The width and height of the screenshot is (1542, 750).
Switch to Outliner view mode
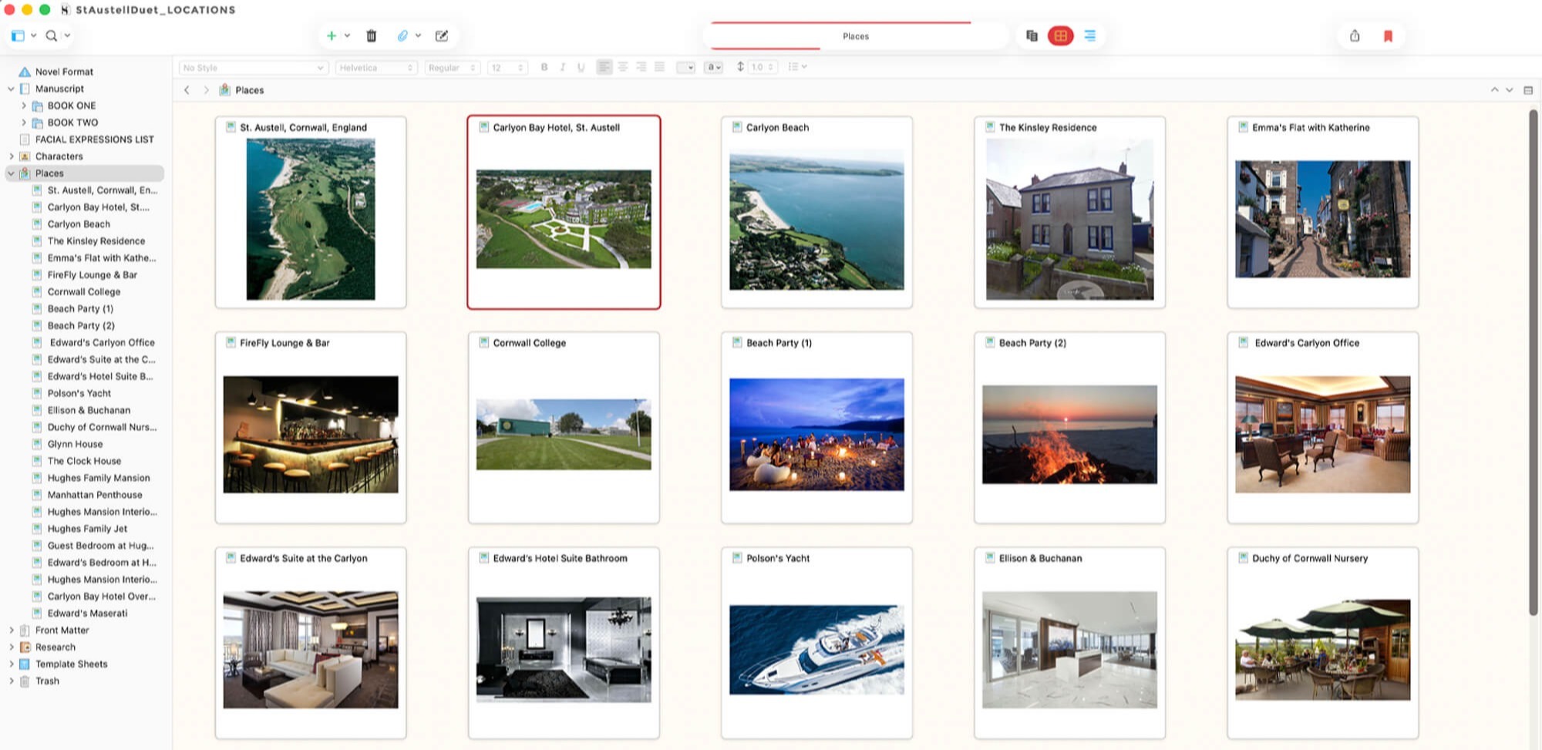[x=1090, y=35]
